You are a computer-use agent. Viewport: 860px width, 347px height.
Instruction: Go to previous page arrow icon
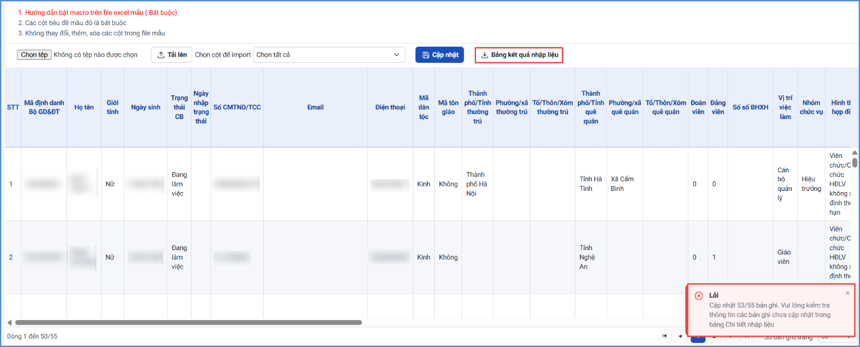(x=681, y=336)
